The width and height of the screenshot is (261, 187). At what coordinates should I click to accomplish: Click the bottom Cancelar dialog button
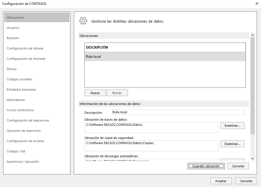tap(246, 181)
